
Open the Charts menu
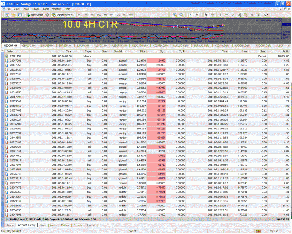(36, 9)
